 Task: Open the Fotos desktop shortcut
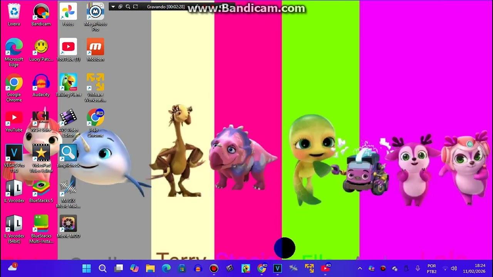pos(68,15)
